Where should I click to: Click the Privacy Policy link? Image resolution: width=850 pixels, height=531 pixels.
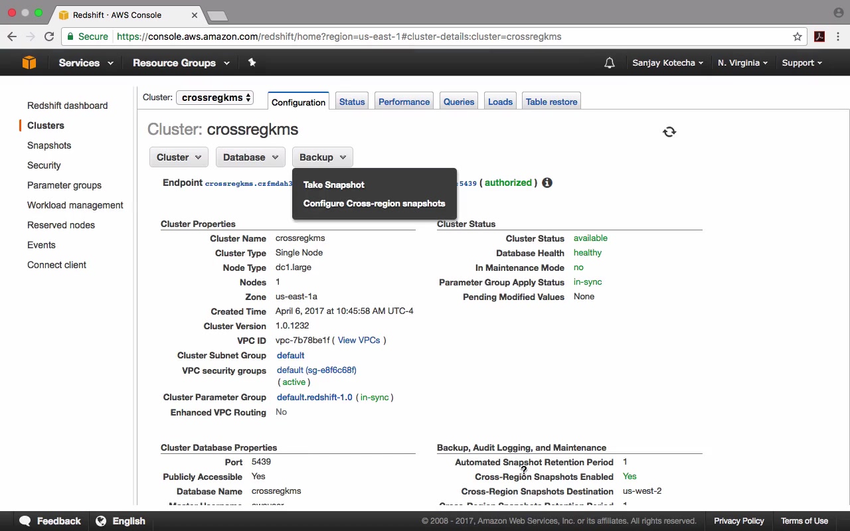pos(739,521)
